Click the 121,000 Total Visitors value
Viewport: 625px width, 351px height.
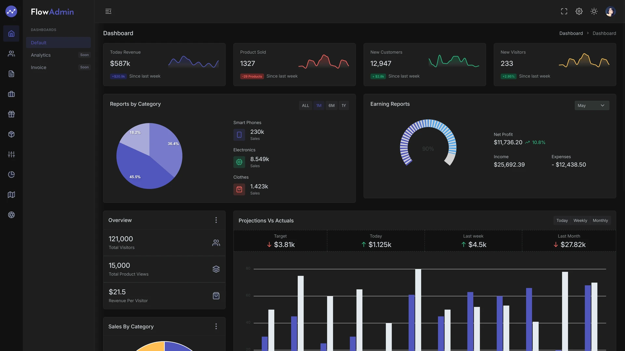tap(121, 239)
